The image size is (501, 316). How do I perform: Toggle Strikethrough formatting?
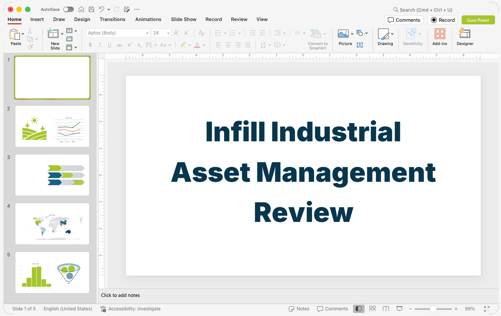click(120, 45)
